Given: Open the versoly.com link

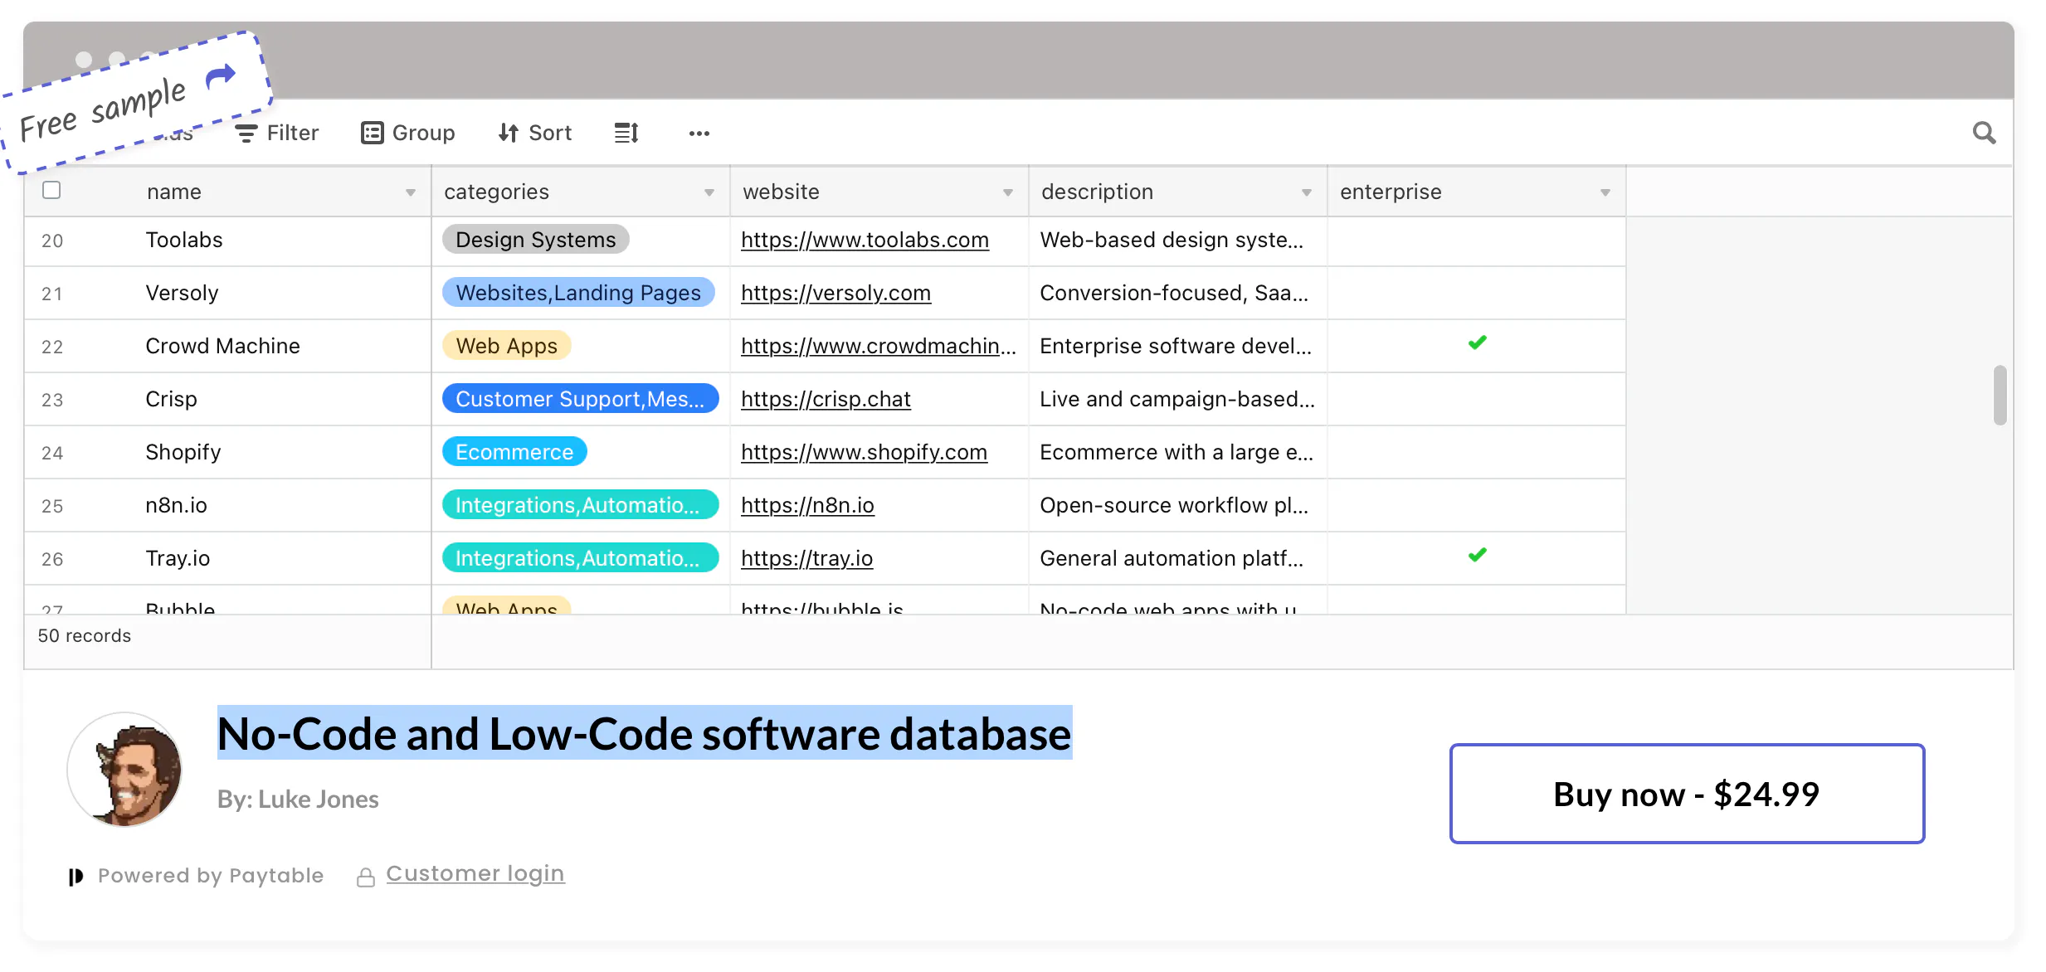Looking at the screenshot, I should coord(835,293).
